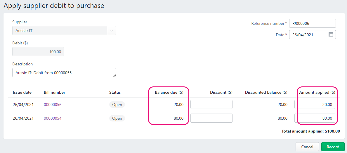Viewport: 347px width, 153px height.
Task: Expand the Supplier dropdown arrow
Action: (112, 31)
